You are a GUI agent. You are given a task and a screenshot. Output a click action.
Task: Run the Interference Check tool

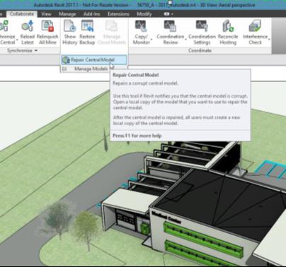(x=255, y=32)
